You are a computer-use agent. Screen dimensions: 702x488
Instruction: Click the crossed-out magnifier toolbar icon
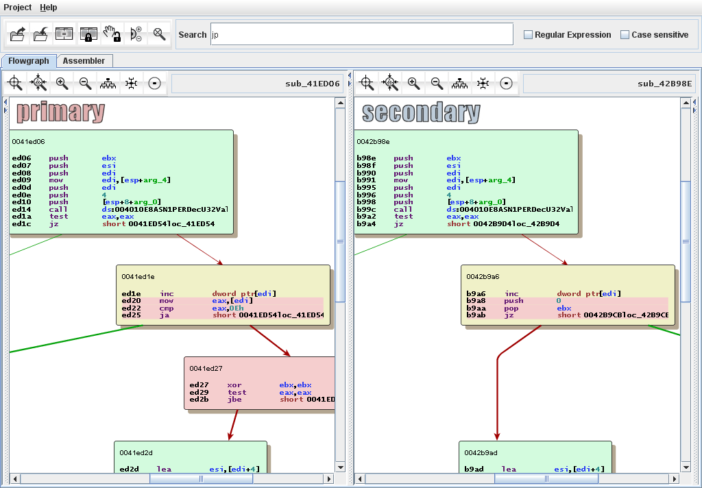pyautogui.click(x=158, y=34)
